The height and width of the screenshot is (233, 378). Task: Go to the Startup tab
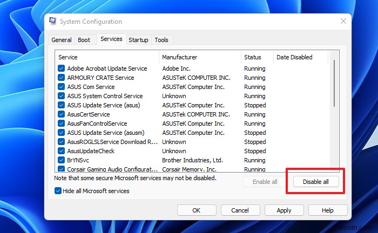coord(138,40)
